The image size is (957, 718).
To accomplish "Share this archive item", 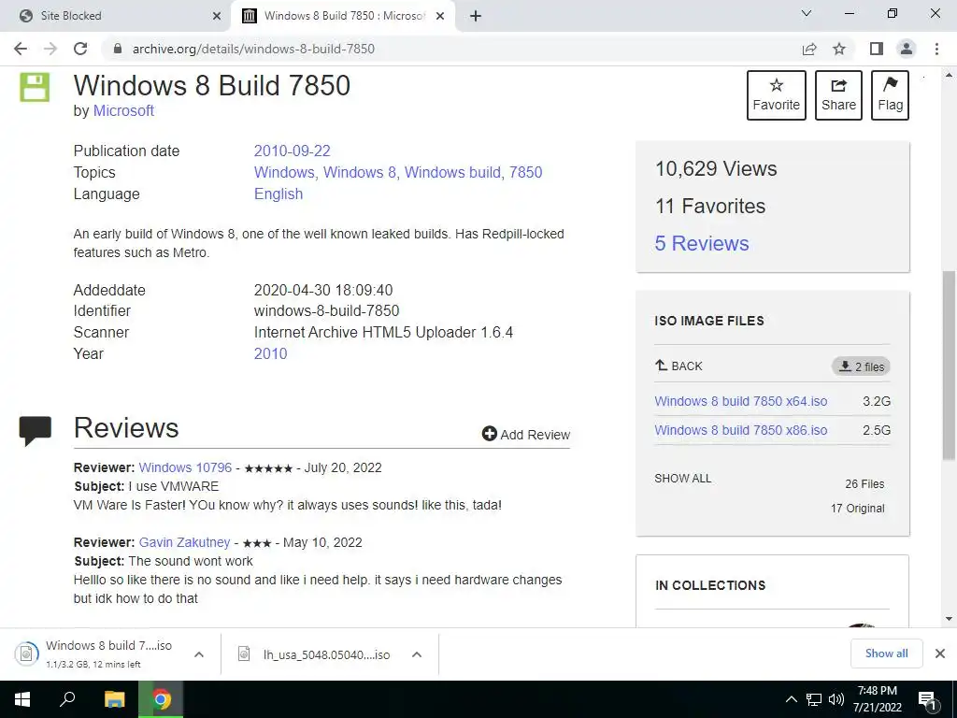I will point(838,95).
